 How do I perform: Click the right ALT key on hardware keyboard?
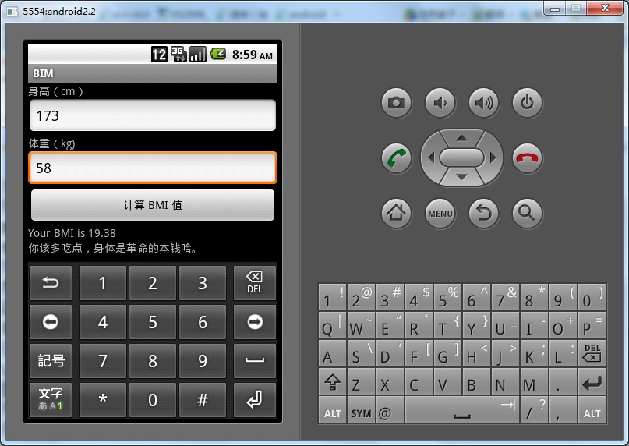[x=592, y=410]
